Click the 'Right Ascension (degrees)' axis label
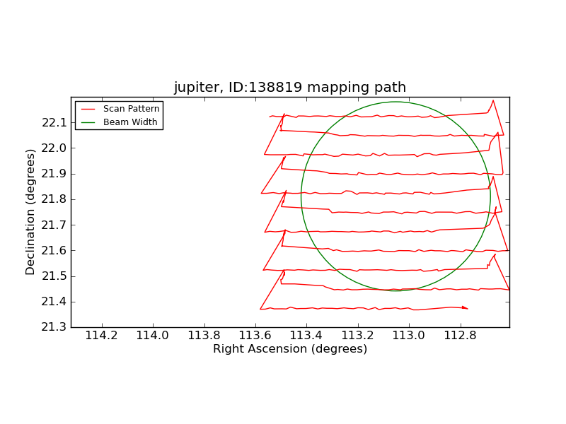The image size is (566, 424). 290,349
